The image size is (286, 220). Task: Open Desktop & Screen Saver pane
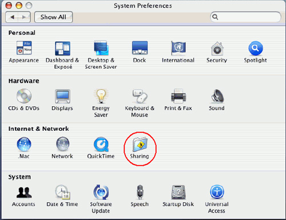click(x=101, y=48)
